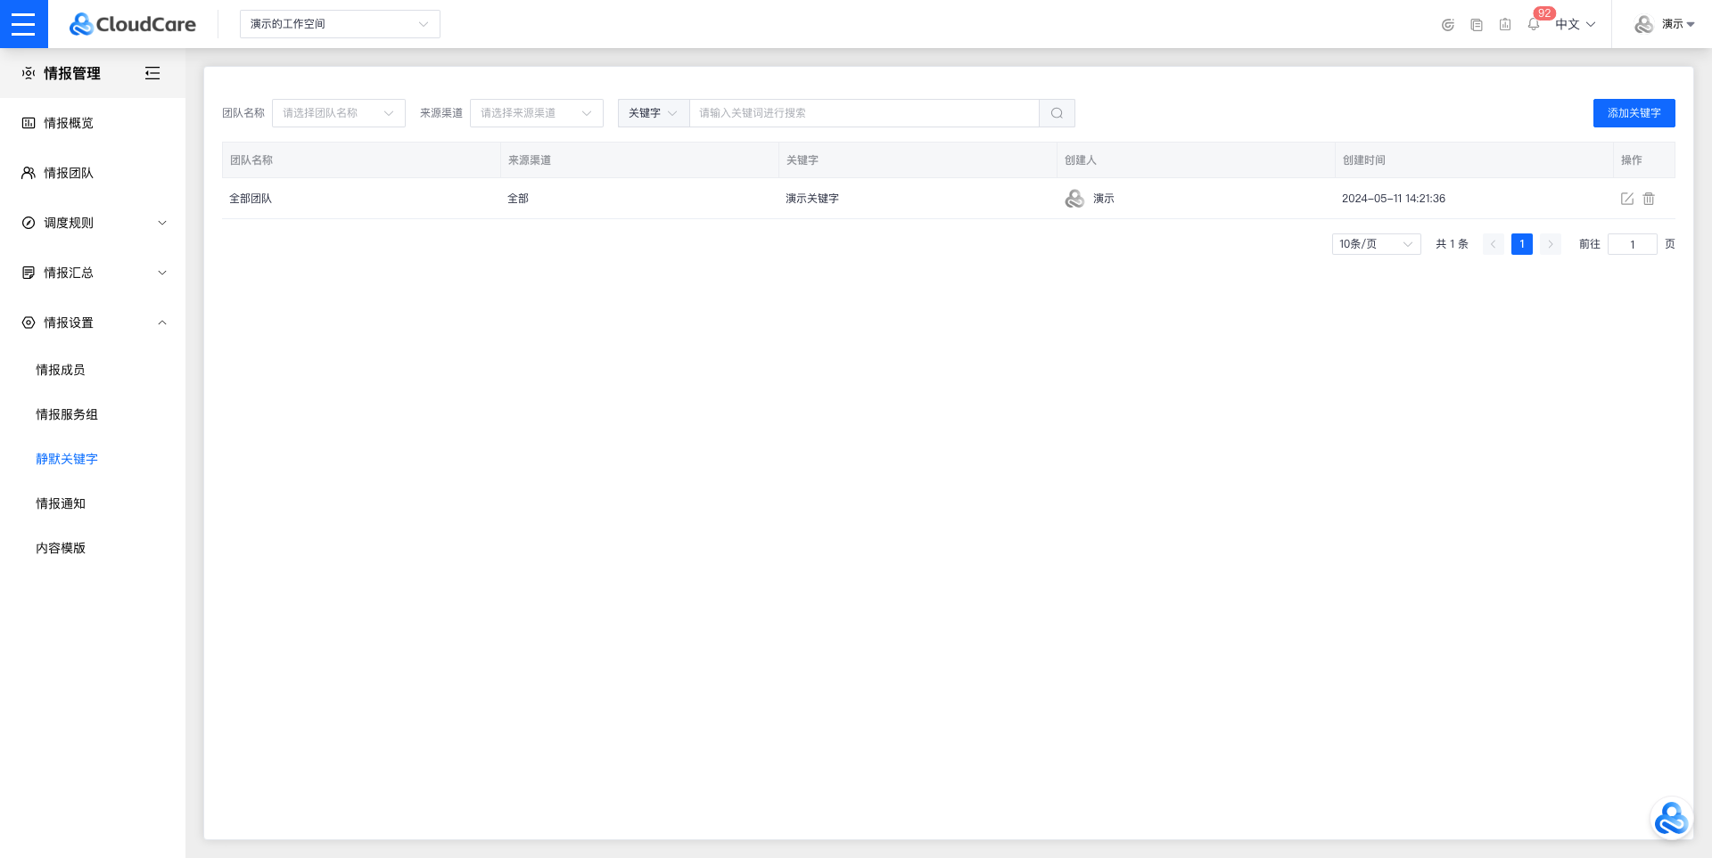Open the notification bell
Image resolution: width=1712 pixels, height=858 pixels.
click(x=1533, y=25)
